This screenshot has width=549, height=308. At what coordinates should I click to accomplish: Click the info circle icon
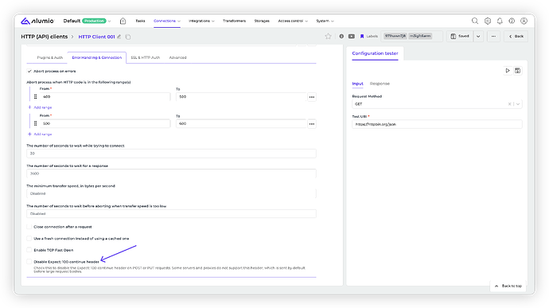tap(341, 36)
